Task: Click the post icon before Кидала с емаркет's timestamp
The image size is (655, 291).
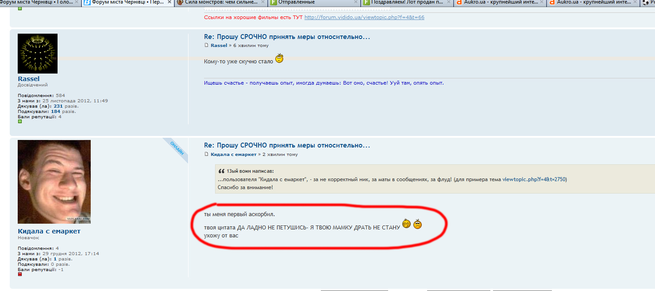Action: pyautogui.click(x=206, y=155)
